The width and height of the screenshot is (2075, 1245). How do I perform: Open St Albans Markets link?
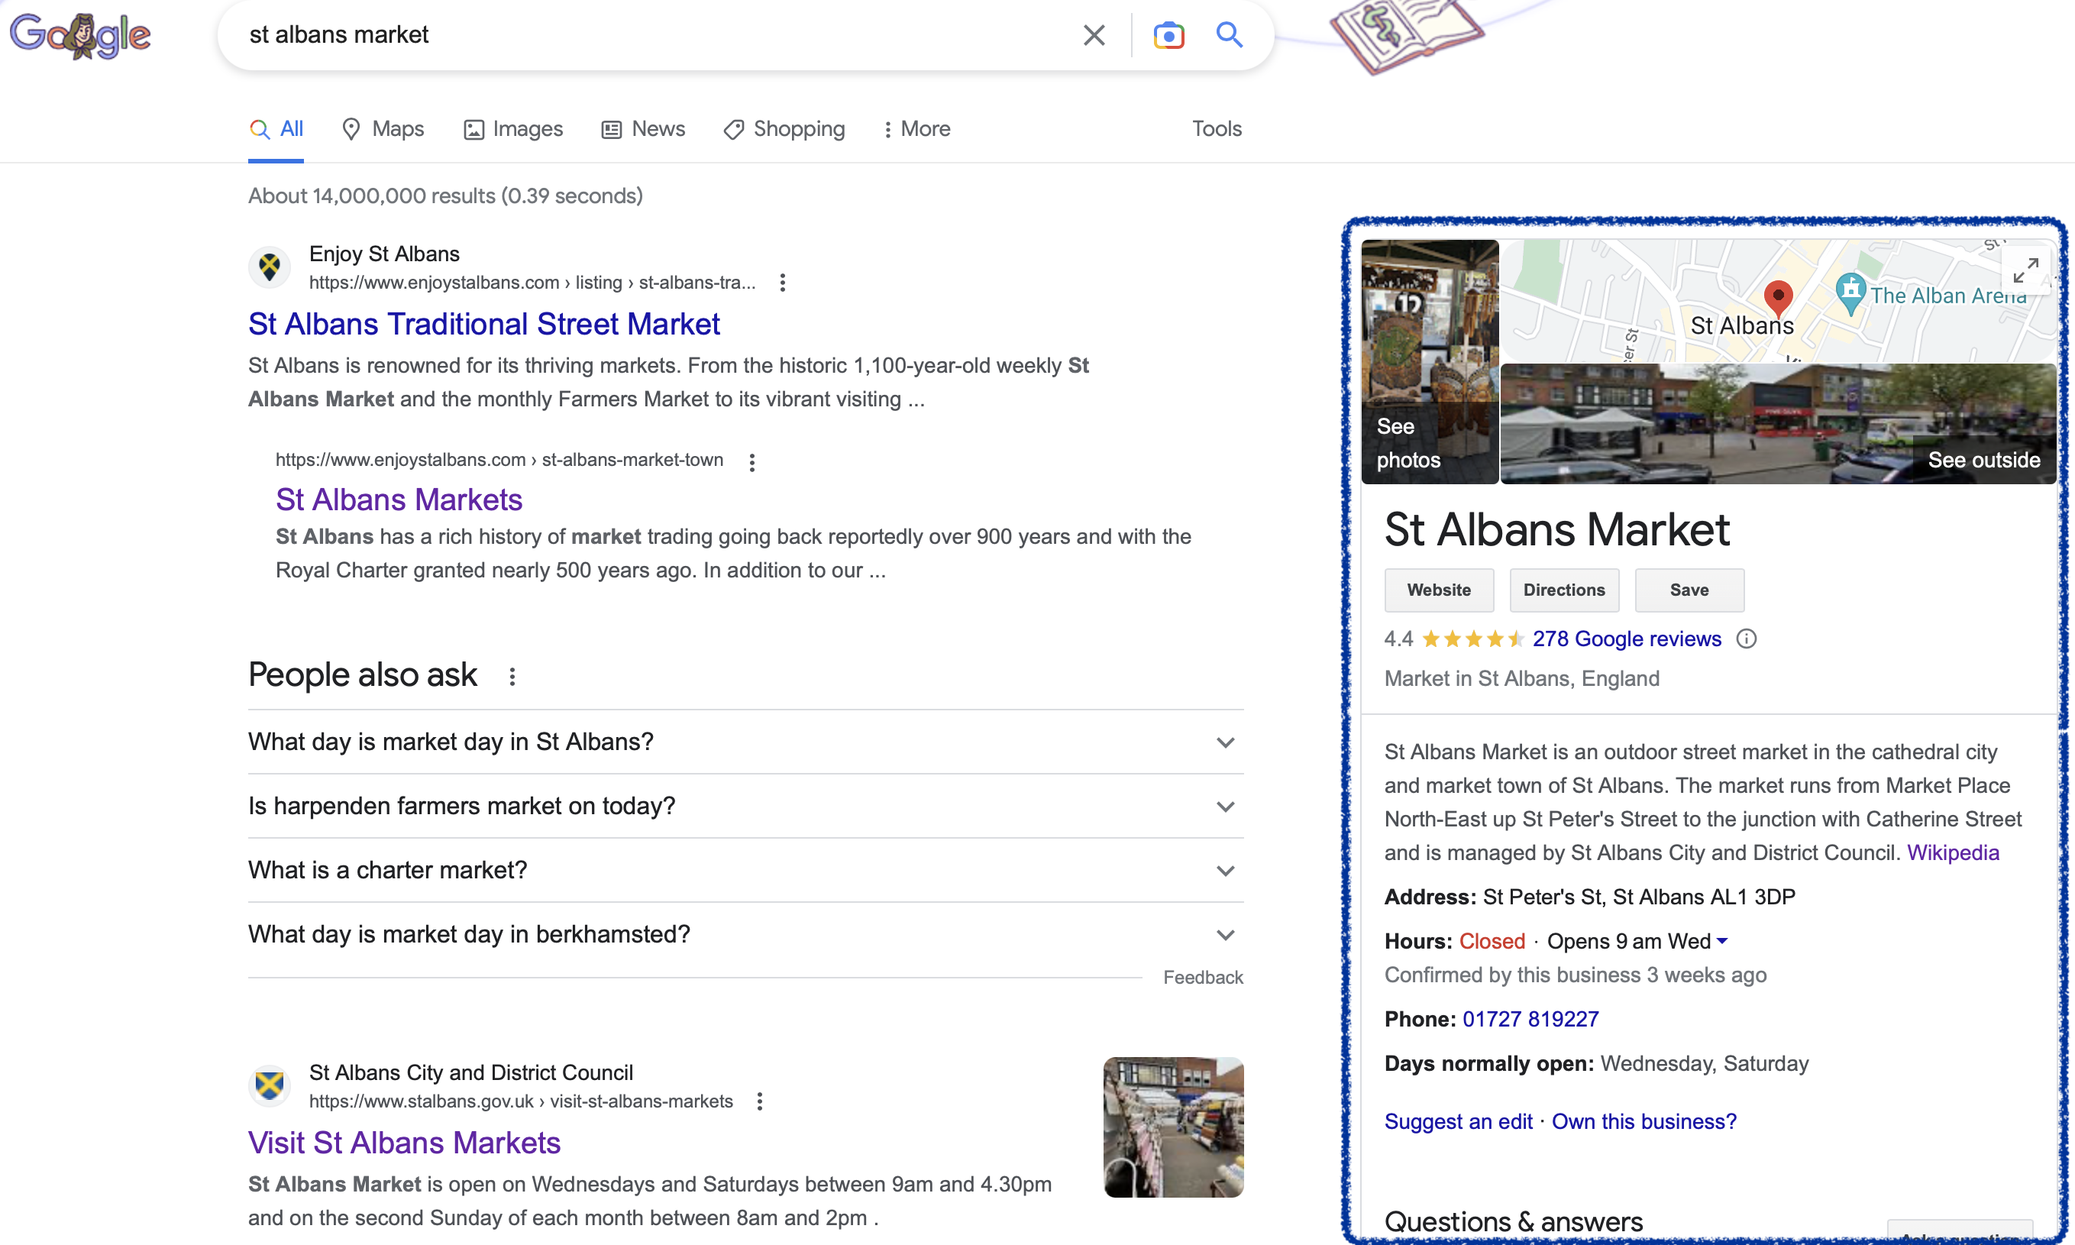[399, 500]
